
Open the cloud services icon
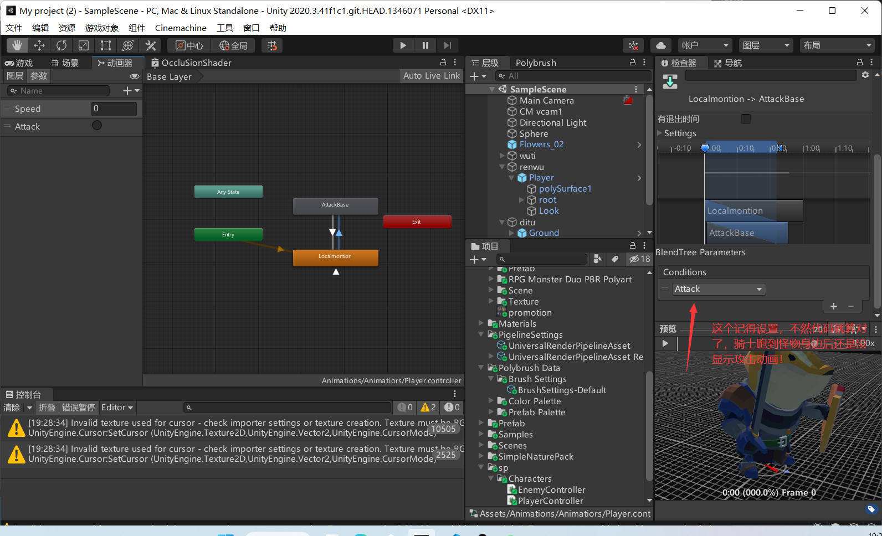[661, 45]
